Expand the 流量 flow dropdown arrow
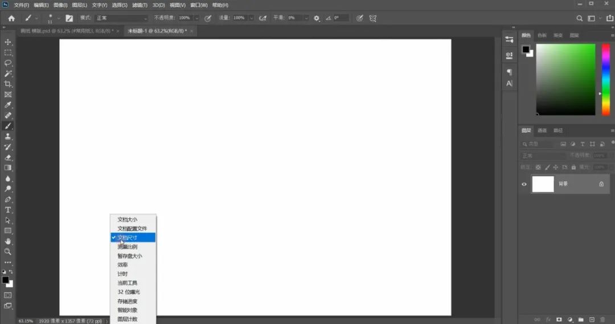The width and height of the screenshot is (615, 324). pyautogui.click(x=251, y=18)
